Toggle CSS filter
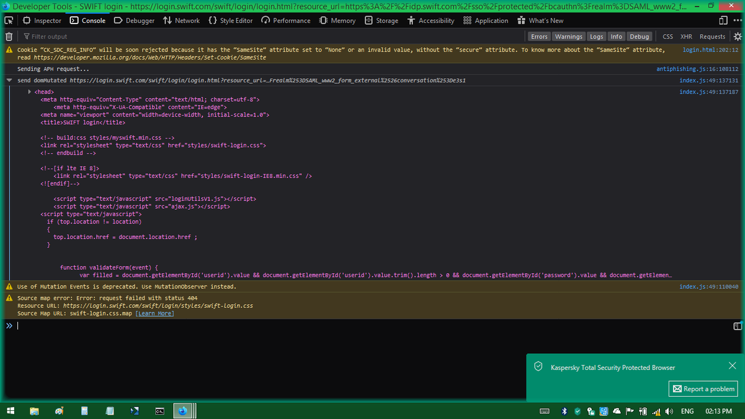 [x=669, y=37]
